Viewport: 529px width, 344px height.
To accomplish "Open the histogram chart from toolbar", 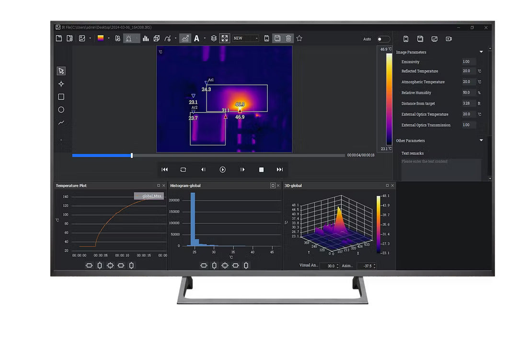I will (145, 38).
